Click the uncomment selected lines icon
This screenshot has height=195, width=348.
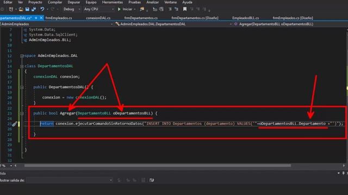[x=176, y=9]
